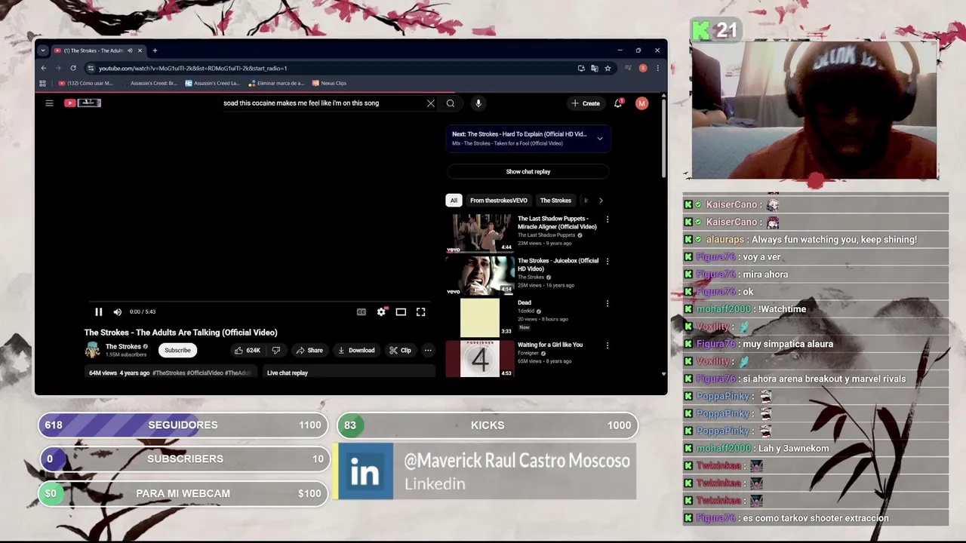Viewport: 966px width, 543px height.
Task: Create a Clip with the scissors button
Action: pos(400,350)
